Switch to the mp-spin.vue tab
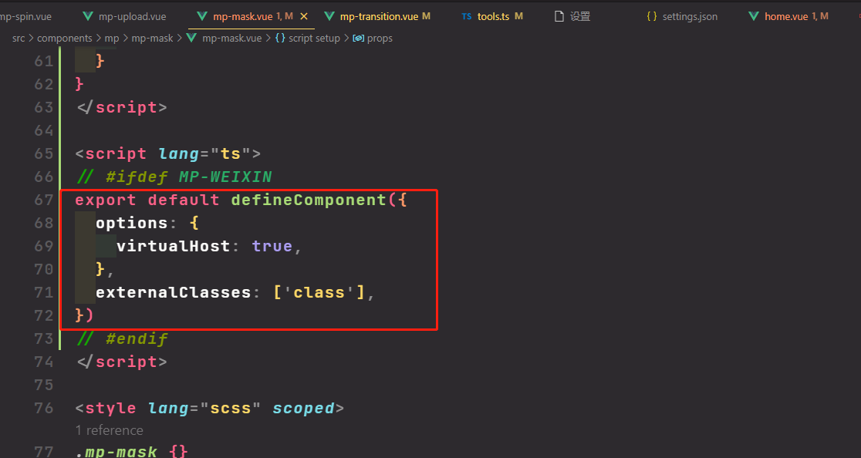Image resolution: width=861 pixels, height=458 pixels. 26,16
